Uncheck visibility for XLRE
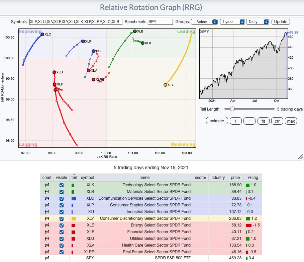This screenshot has height=262, width=304. (62, 252)
